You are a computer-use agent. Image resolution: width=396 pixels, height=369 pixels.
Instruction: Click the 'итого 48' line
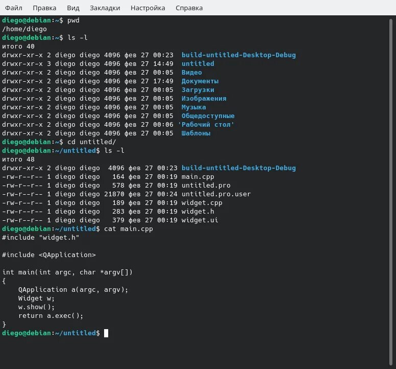(x=18, y=159)
